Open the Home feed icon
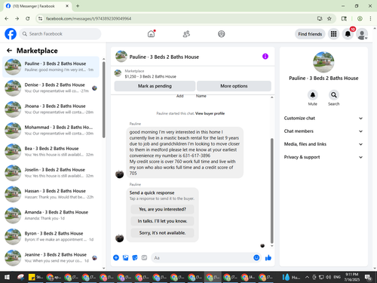 click(x=151, y=34)
